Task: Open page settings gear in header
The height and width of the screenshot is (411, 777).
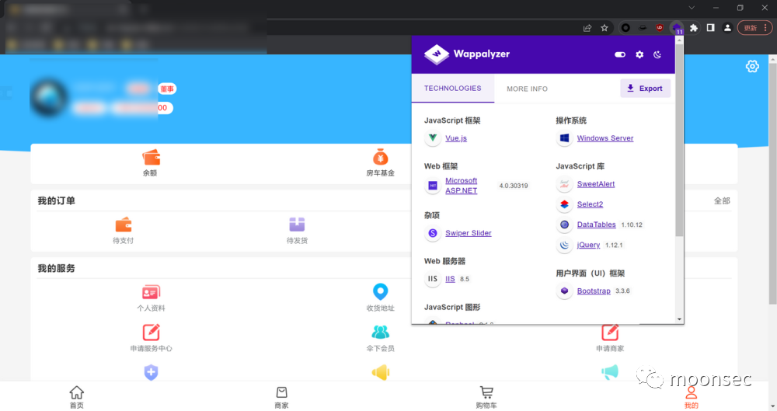Action: pyautogui.click(x=752, y=67)
